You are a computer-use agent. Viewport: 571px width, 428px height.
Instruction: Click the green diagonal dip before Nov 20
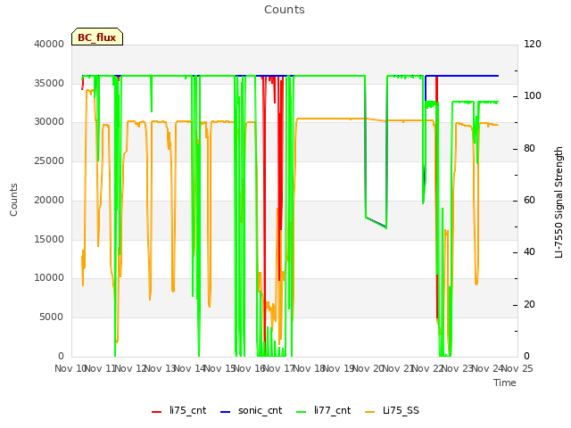377,223
